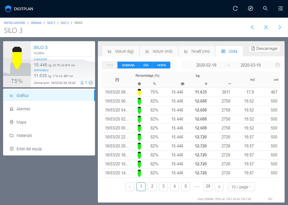Viewport: 288px width, 205px height.
Task: Click GRANJA breadcrumb link
Action: point(36,23)
